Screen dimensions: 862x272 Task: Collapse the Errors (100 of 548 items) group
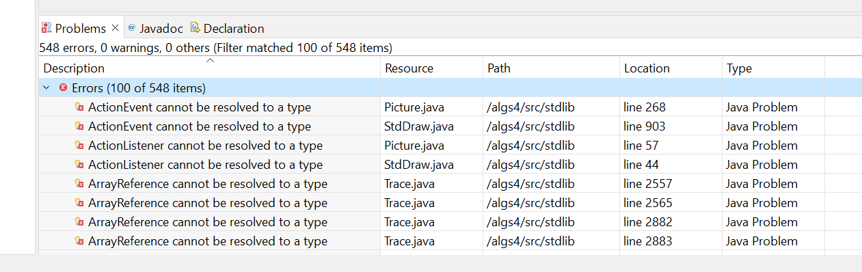pos(46,88)
